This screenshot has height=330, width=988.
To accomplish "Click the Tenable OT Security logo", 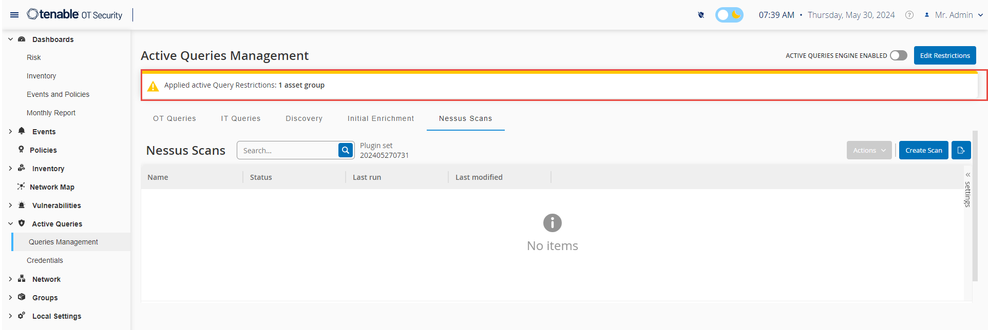I will point(75,14).
